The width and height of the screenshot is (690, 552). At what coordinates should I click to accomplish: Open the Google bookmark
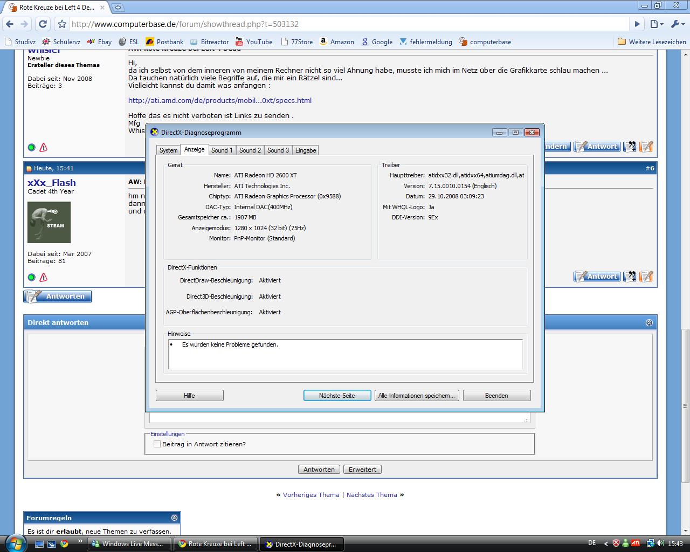click(377, 42)
